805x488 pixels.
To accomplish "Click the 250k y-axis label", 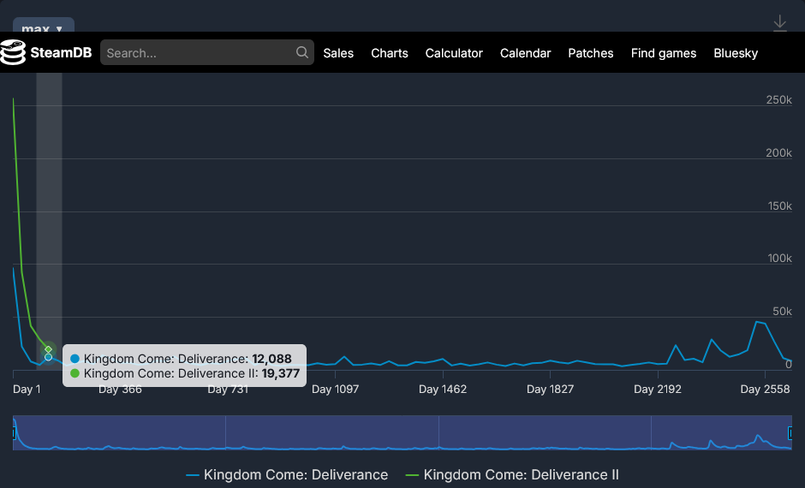I will tap(778, 99).
